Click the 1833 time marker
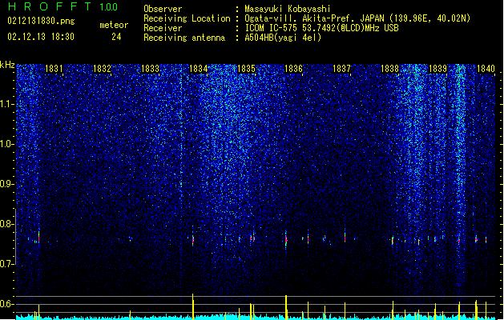504x320 pixels. pyautogui.click(x=150, y=69)
